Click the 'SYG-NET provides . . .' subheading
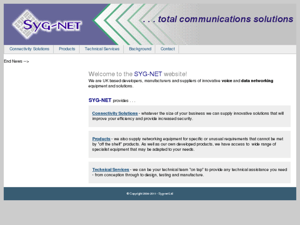 point(112,100)
